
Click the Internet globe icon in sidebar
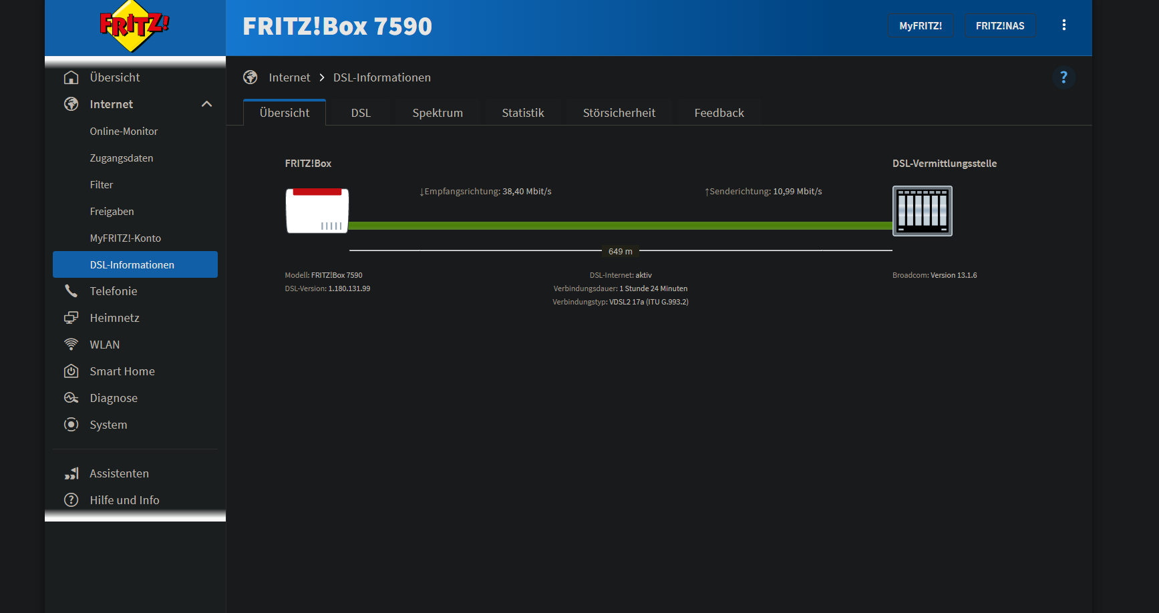[x=71, y=104]
